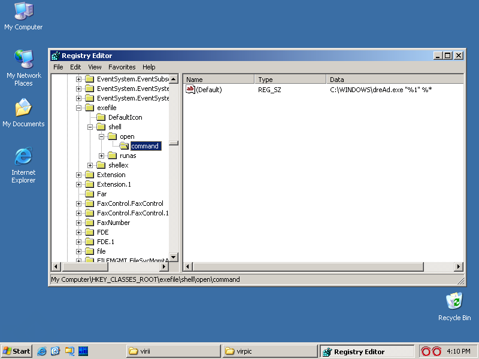Open the File menu
This screenshot has height=359, width=479.
point(58,67)
